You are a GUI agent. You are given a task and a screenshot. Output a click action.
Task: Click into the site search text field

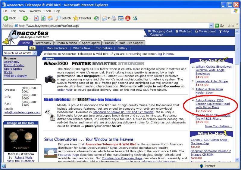[15, 48]
